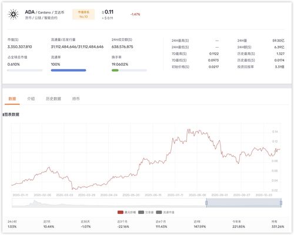Click 24H volume value 638,576,875

click(x=122, y=47)
